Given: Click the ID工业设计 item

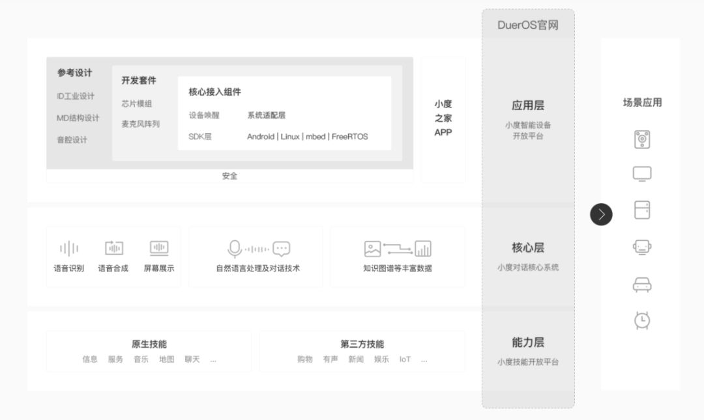Looking at the screenshot, I should tap(76, 96).
